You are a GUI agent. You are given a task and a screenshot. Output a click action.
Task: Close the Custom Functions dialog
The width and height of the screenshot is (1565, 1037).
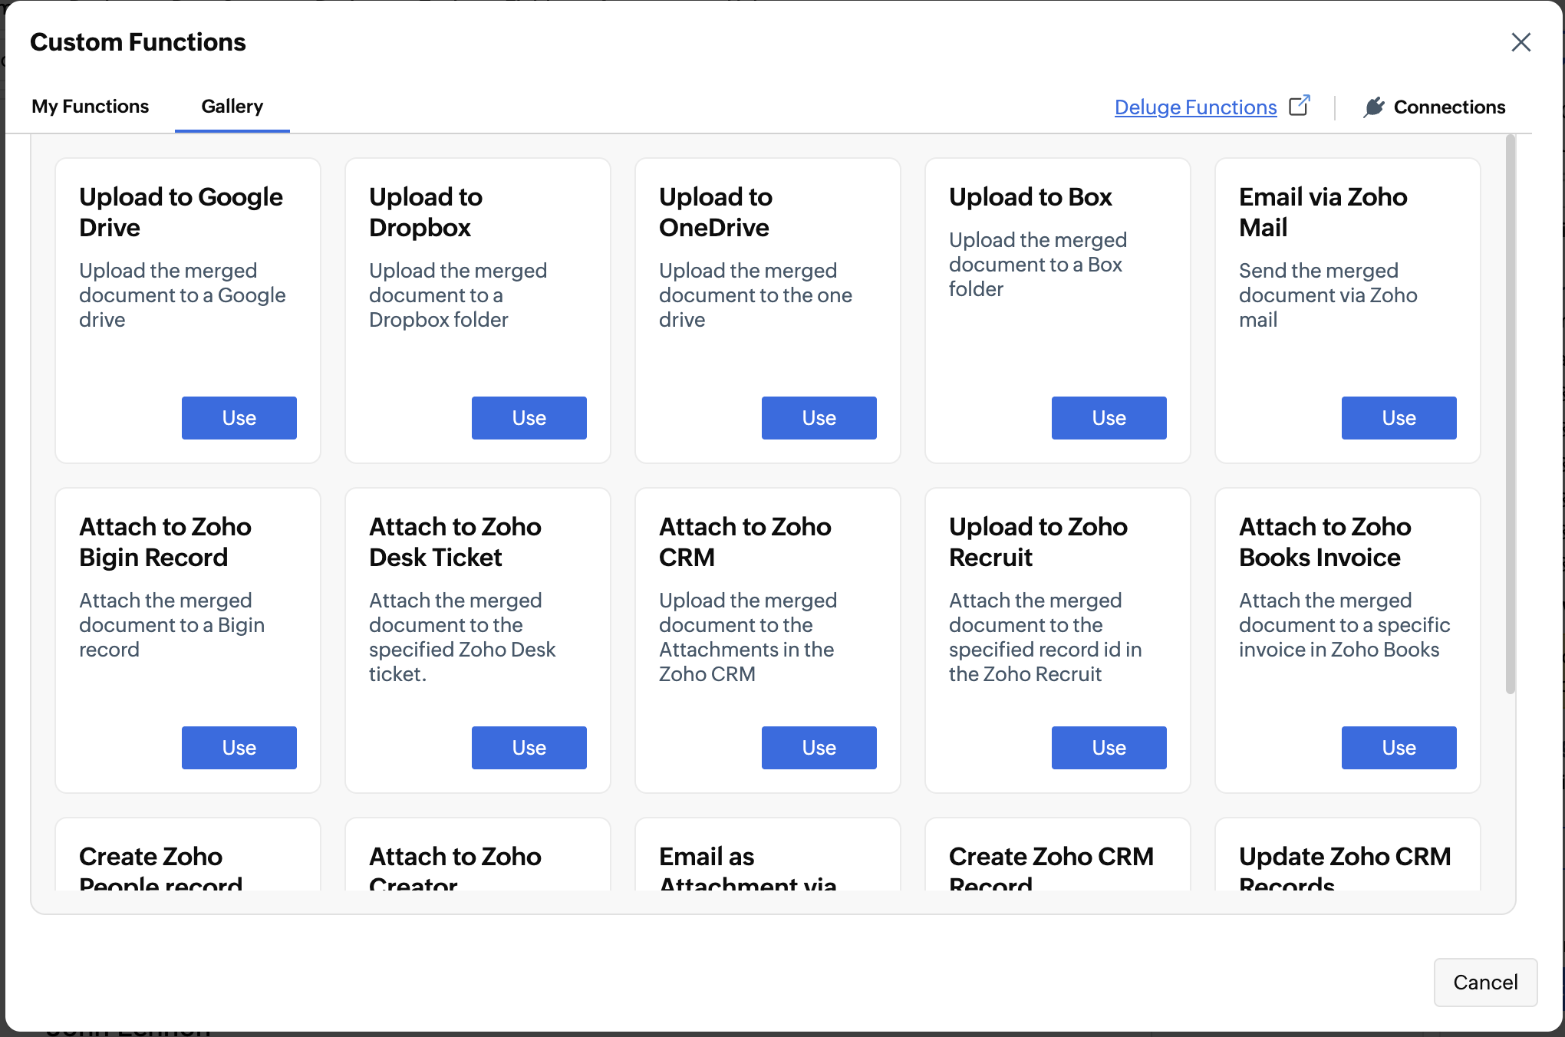click(1521, 42)
